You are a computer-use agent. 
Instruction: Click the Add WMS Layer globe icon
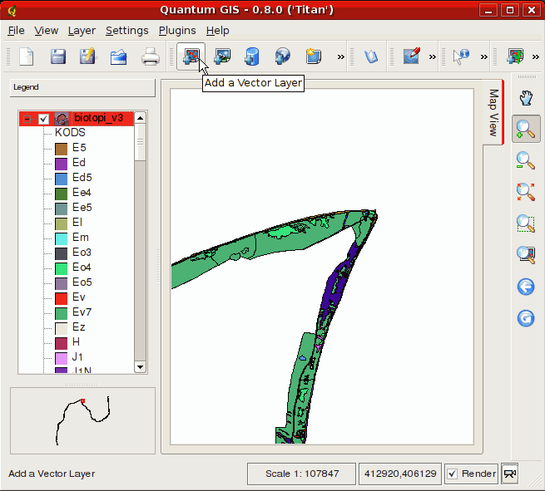pos(282,56)
